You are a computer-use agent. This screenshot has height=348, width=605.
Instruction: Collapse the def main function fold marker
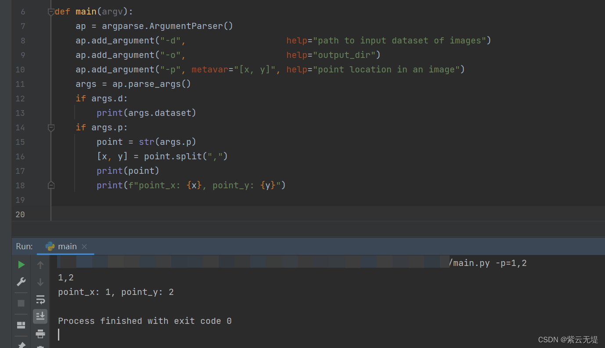tap(51, 12)
